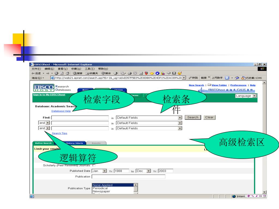
Task: Open the 工具(T) menu
Action: click(89, 69)
